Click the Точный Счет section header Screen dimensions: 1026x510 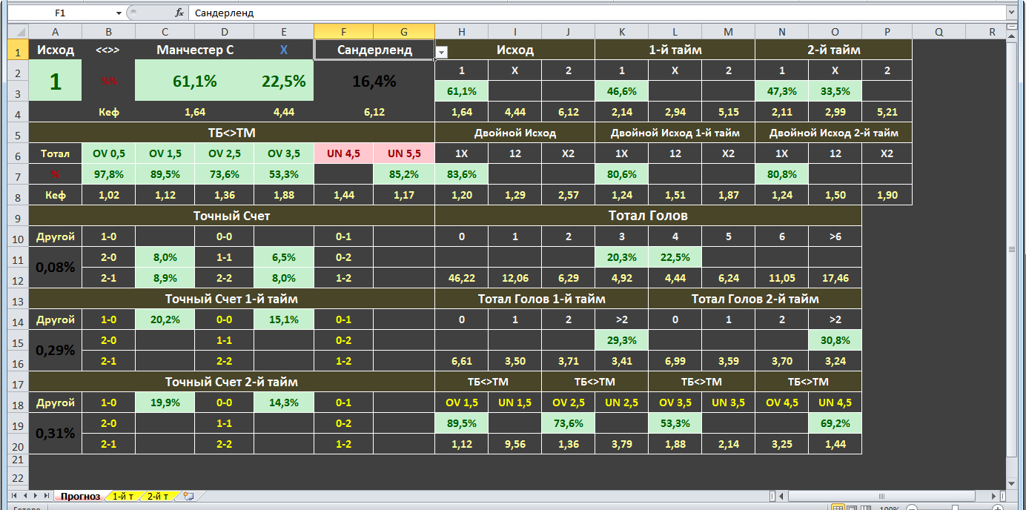click(x=231, y=216)
